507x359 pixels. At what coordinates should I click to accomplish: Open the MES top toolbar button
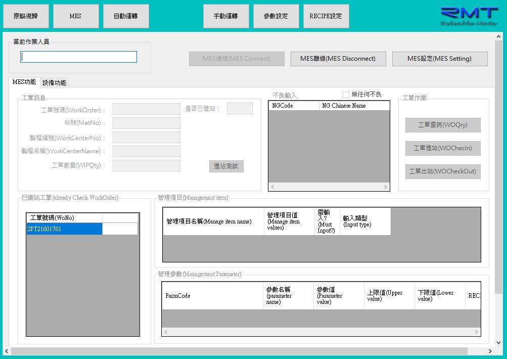[75, 16]
